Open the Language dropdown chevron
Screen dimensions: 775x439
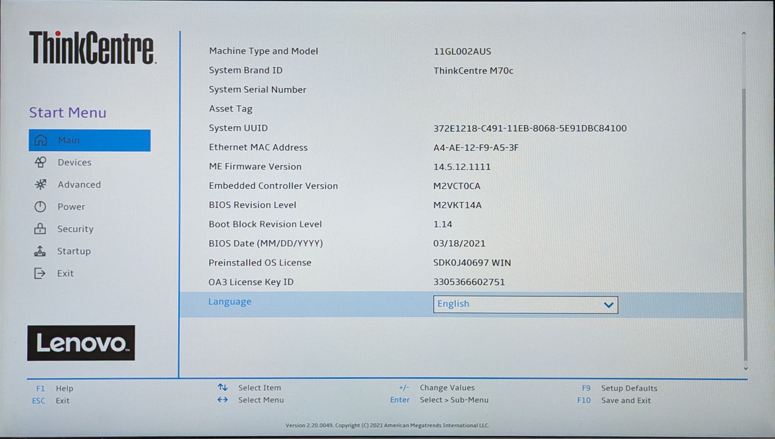tap(608, 305)
